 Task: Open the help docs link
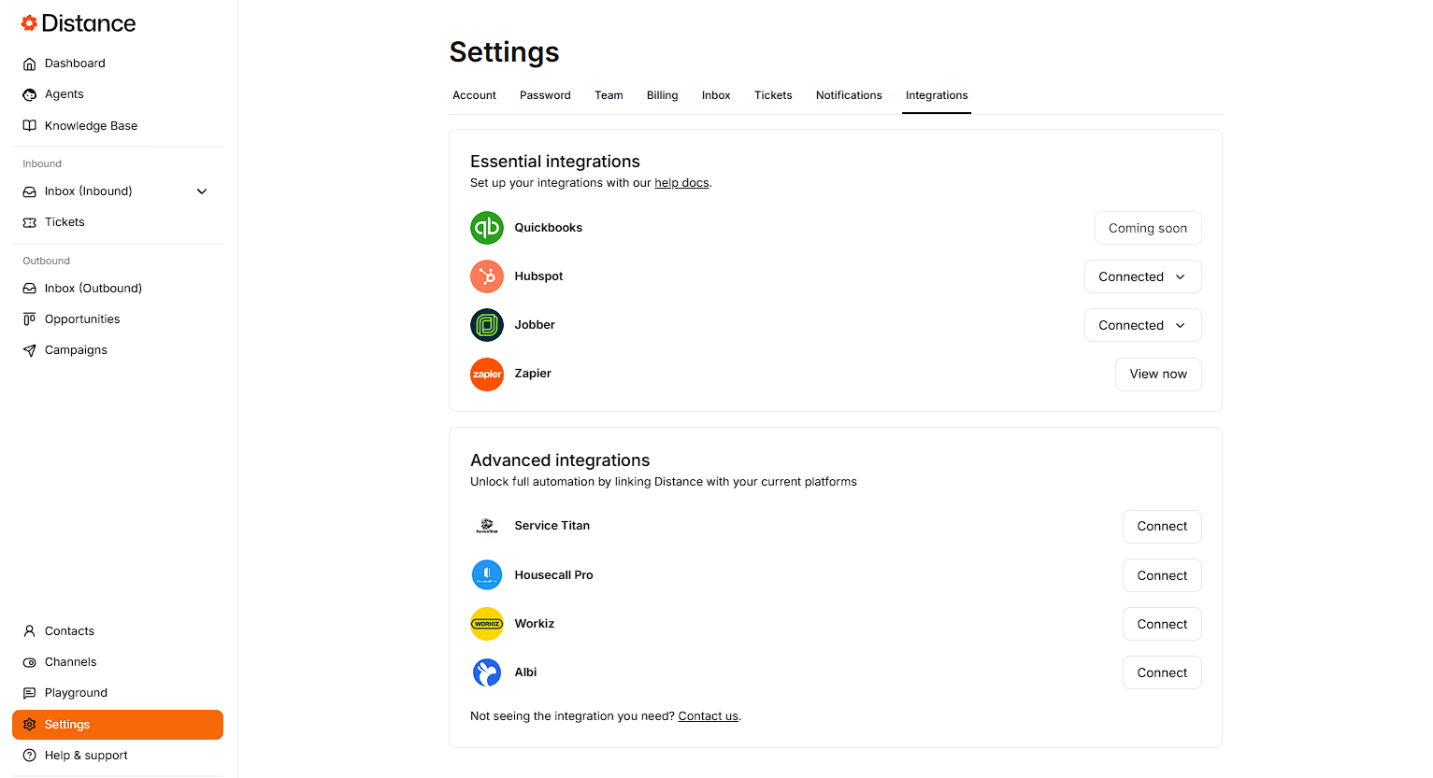681,183
